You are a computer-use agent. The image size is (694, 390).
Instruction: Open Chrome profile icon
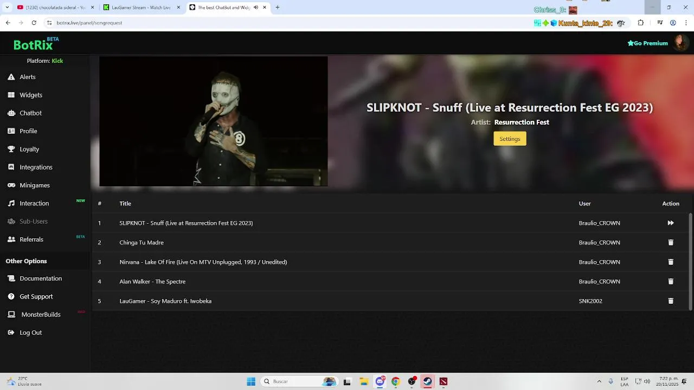coord(673,23)
